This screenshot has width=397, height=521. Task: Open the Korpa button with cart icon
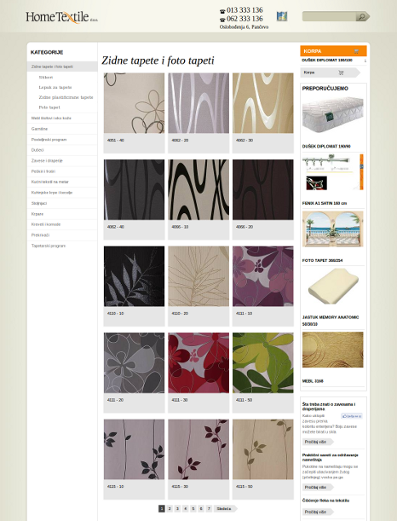tap(330, 72)
